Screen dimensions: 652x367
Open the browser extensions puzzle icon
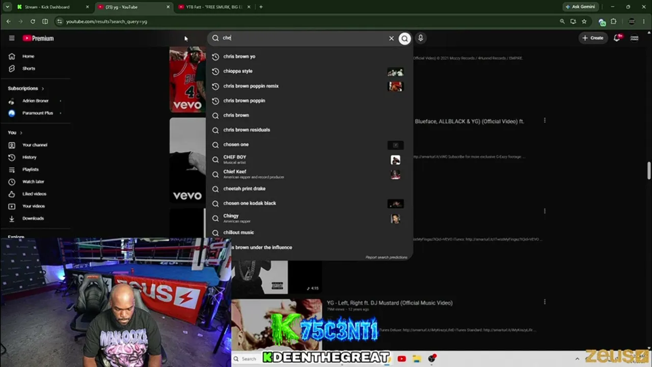(614, 21)
